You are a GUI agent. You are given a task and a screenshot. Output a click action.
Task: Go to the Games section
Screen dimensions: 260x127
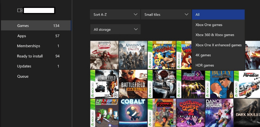(36, 26)
